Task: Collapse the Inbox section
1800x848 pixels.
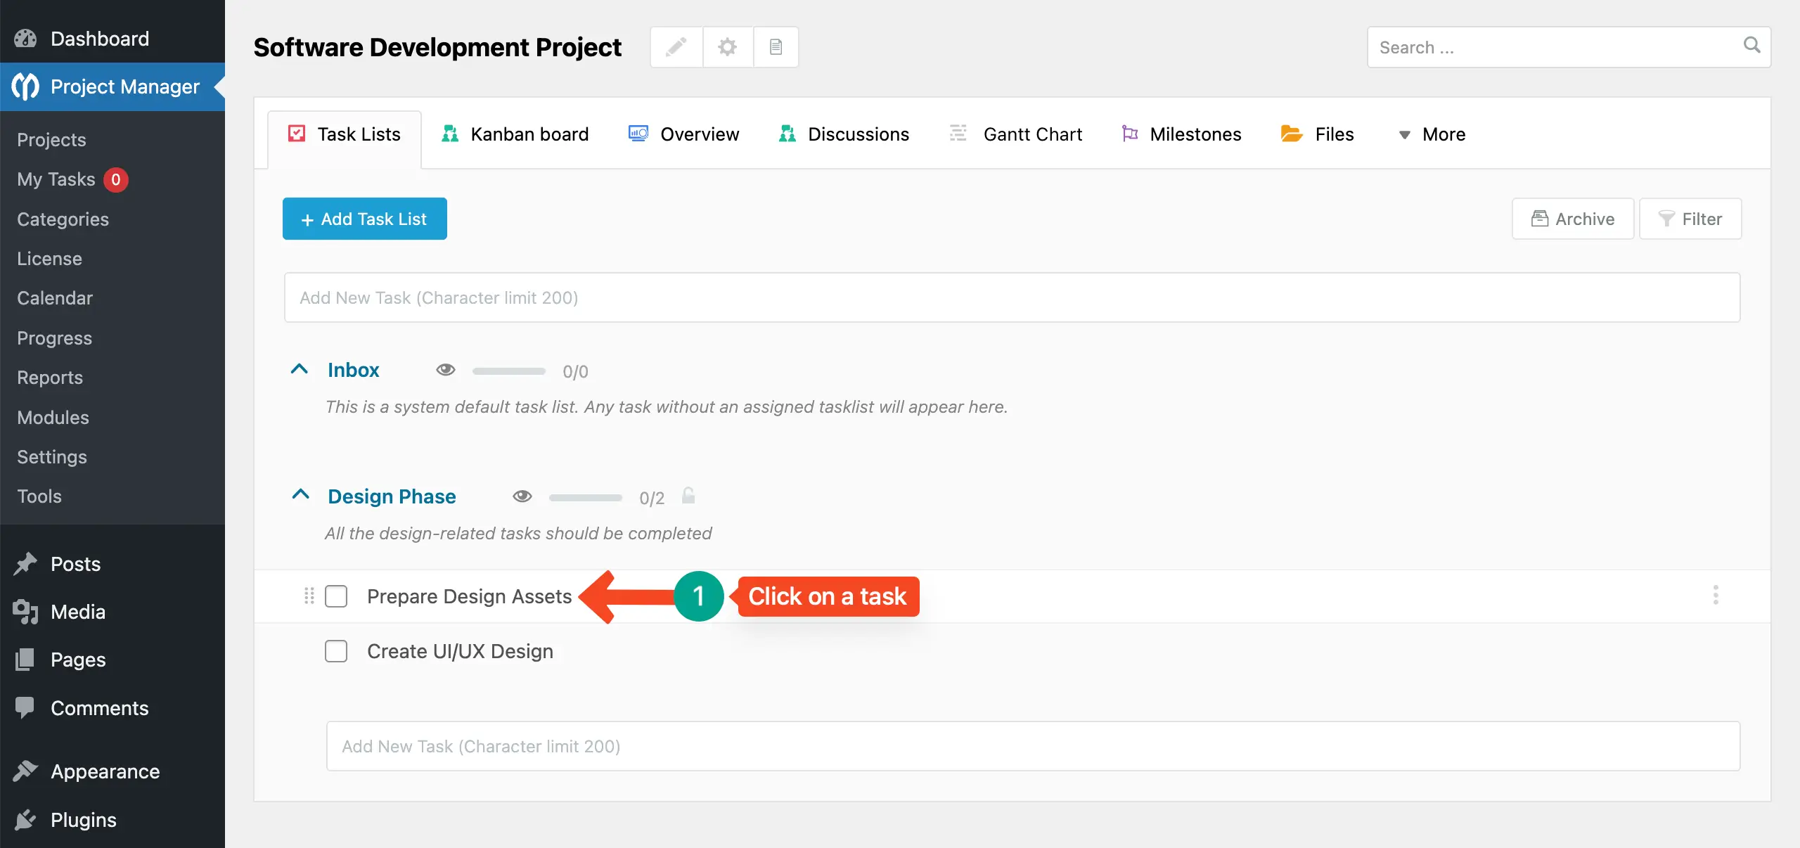Action: pyautogui.click(x=300, y=370)
